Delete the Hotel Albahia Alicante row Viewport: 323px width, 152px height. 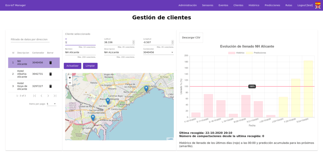pos(50,74)
